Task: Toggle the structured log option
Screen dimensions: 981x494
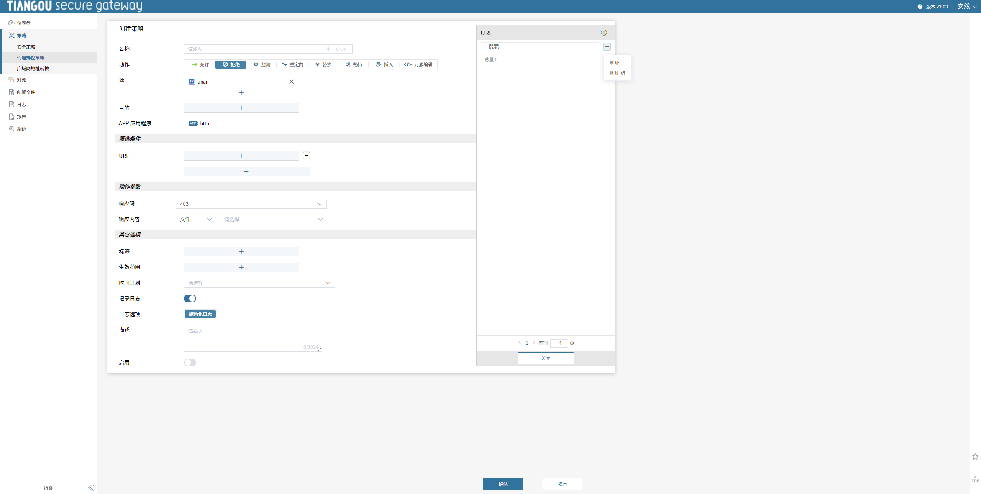Action: tap(200, 314)
